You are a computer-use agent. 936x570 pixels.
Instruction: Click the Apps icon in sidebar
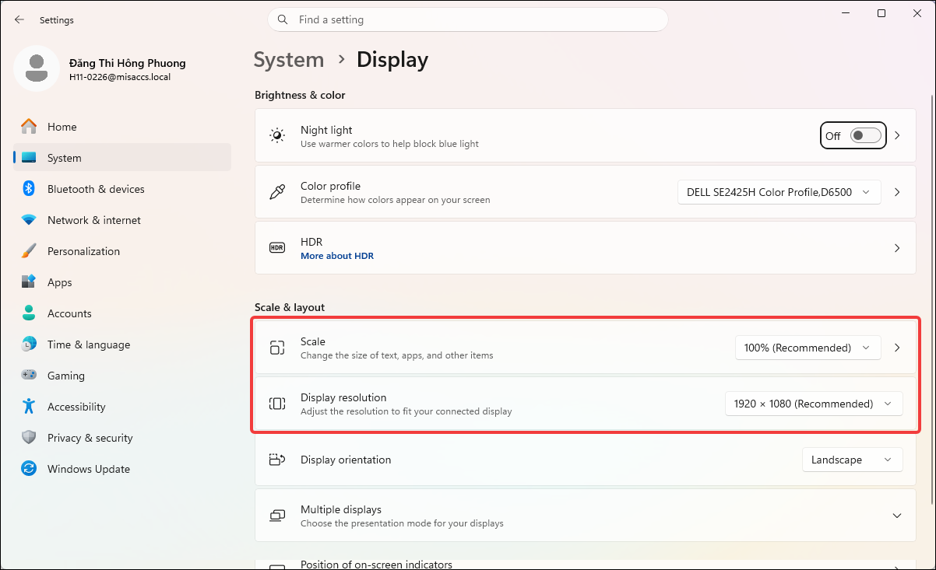29,282
